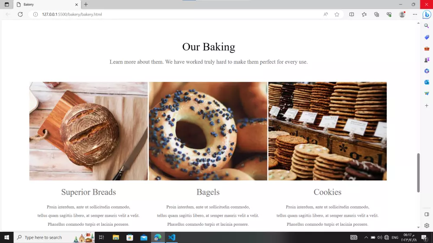Show hidden system tray icons
433x243 pixels.
click(366, 237)
